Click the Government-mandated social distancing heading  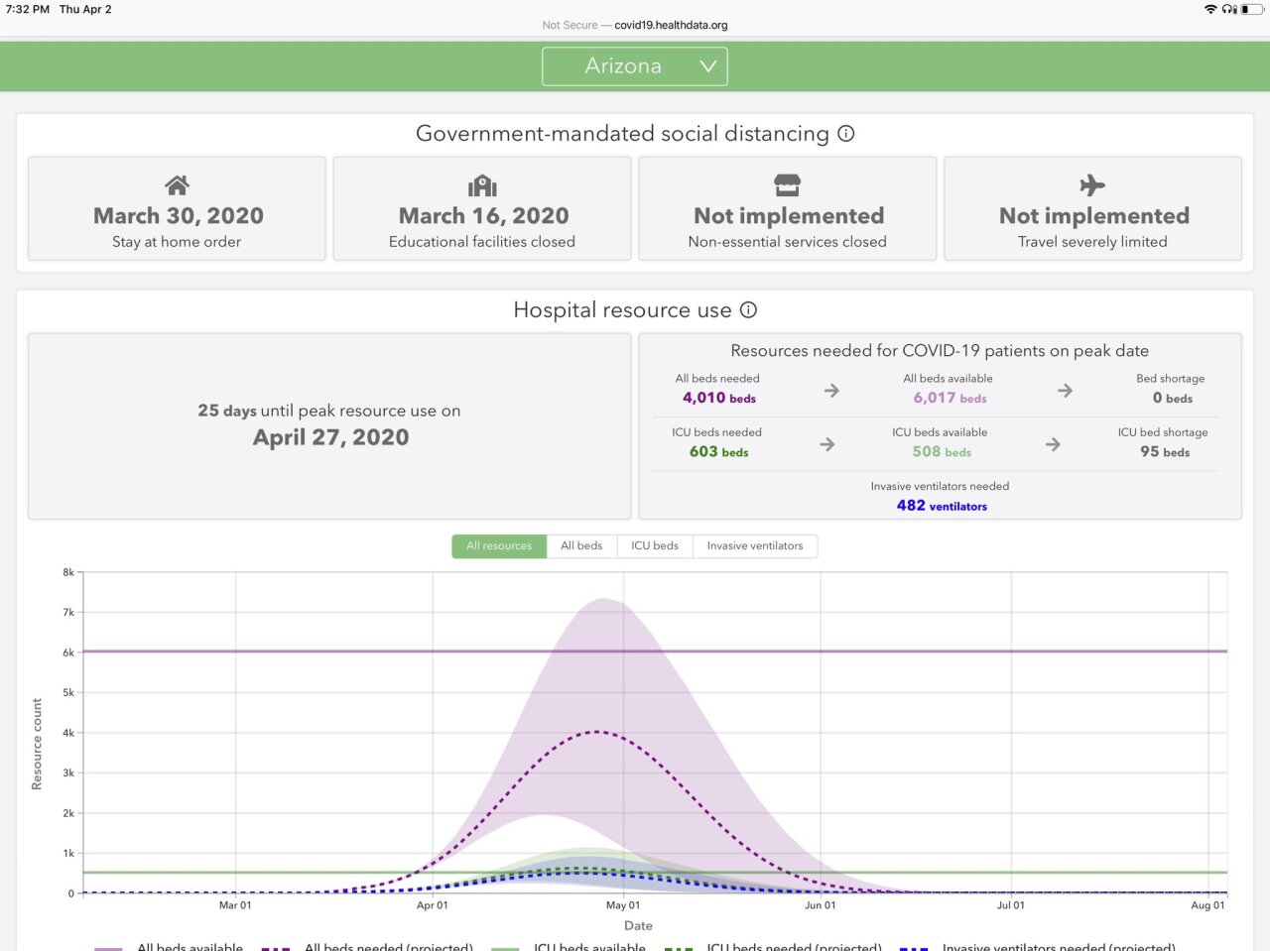(622, 134)
